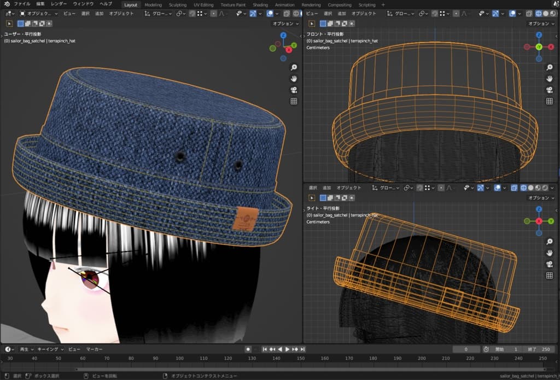The width and height of the screenshot is (560, 380).
Task: Toggle X-ray mode in main viewport header
Action: click(285, 13)
